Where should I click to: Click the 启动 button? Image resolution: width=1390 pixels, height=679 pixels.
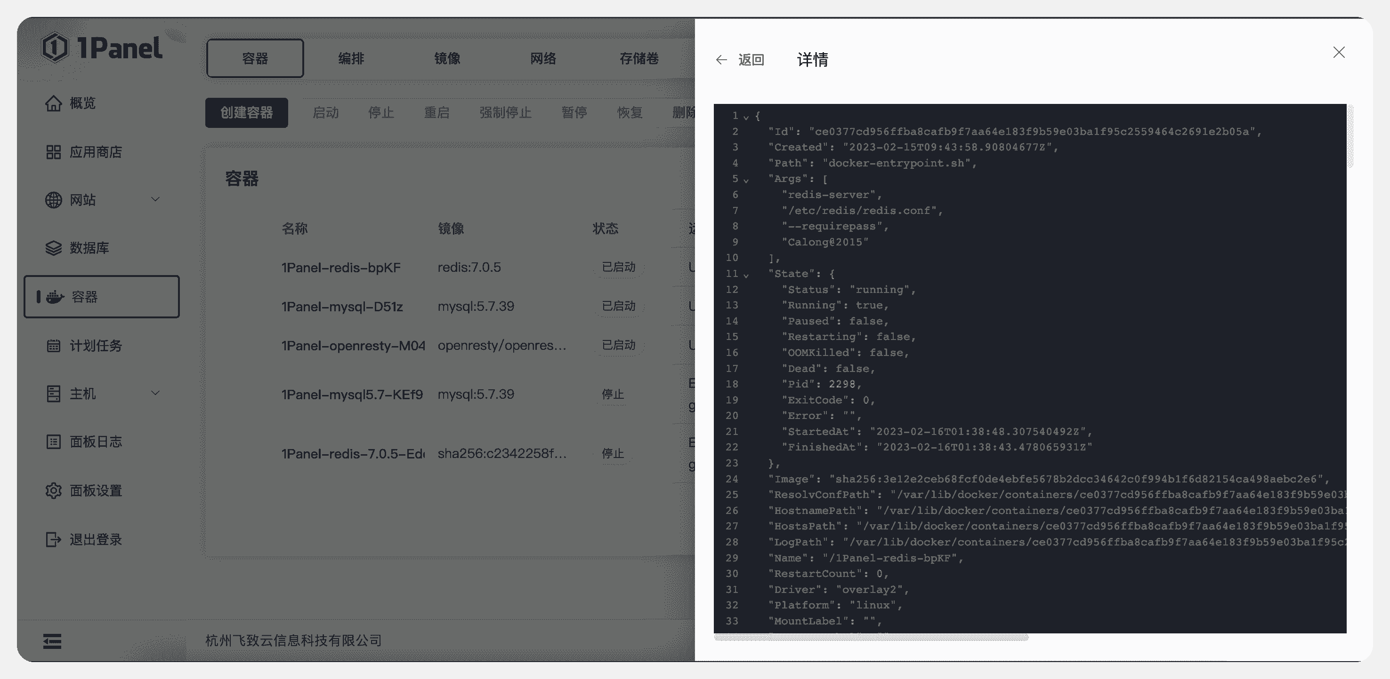pyautogui.click(x=326, y=113)
